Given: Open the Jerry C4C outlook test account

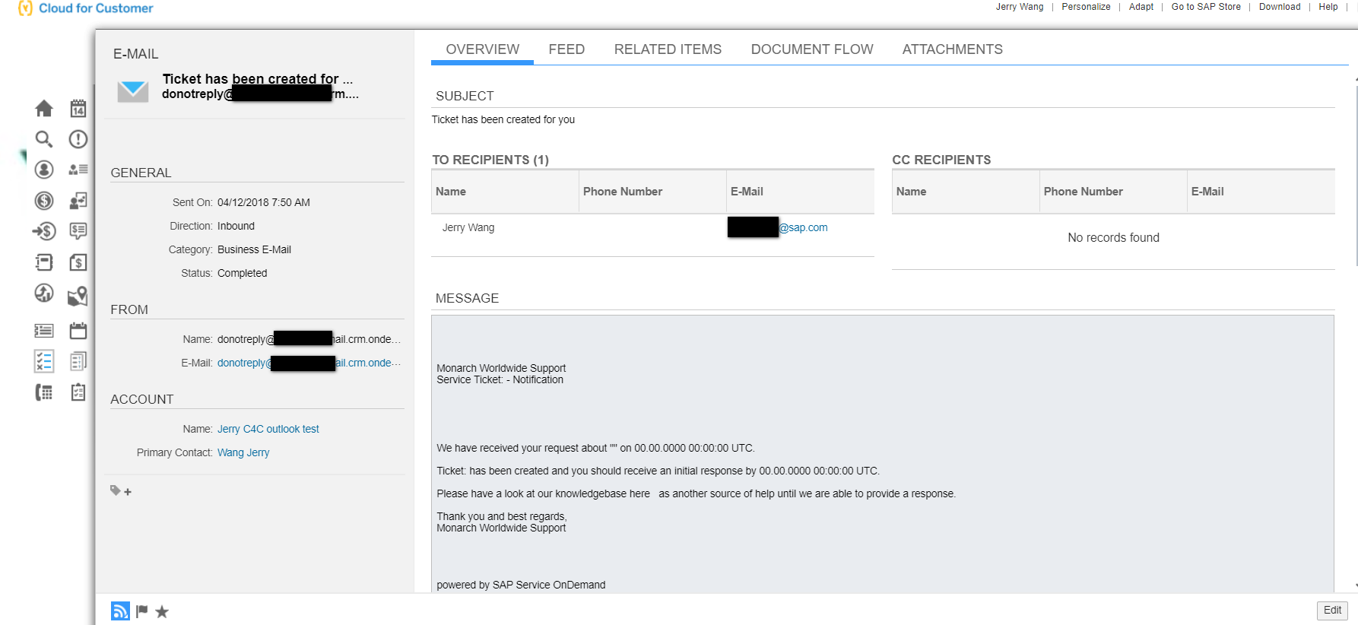Looking at the screenshot, I should point(268,430).
